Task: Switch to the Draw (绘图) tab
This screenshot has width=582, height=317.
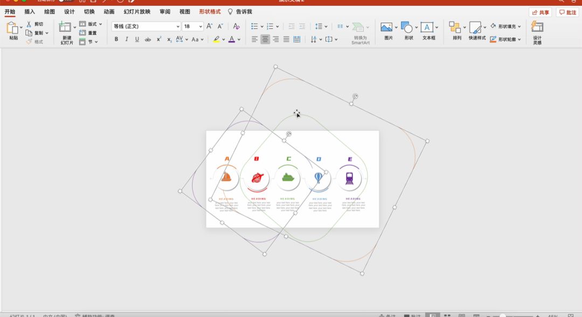Action: point(50,11)
